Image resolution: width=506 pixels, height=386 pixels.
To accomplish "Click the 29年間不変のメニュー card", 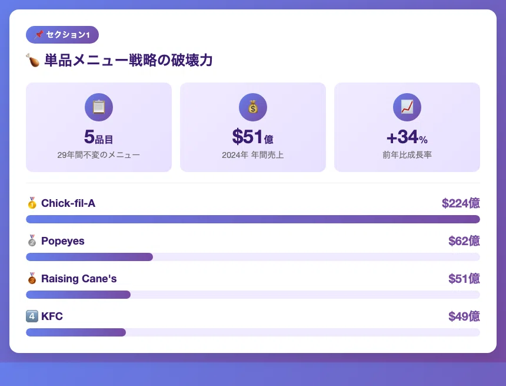I will point(99,127).
